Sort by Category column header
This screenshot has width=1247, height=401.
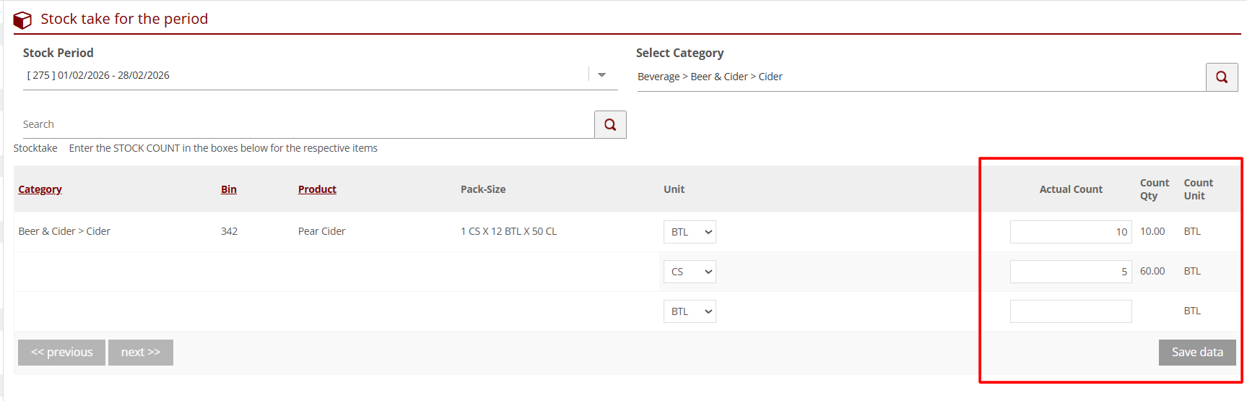point(40,189)
